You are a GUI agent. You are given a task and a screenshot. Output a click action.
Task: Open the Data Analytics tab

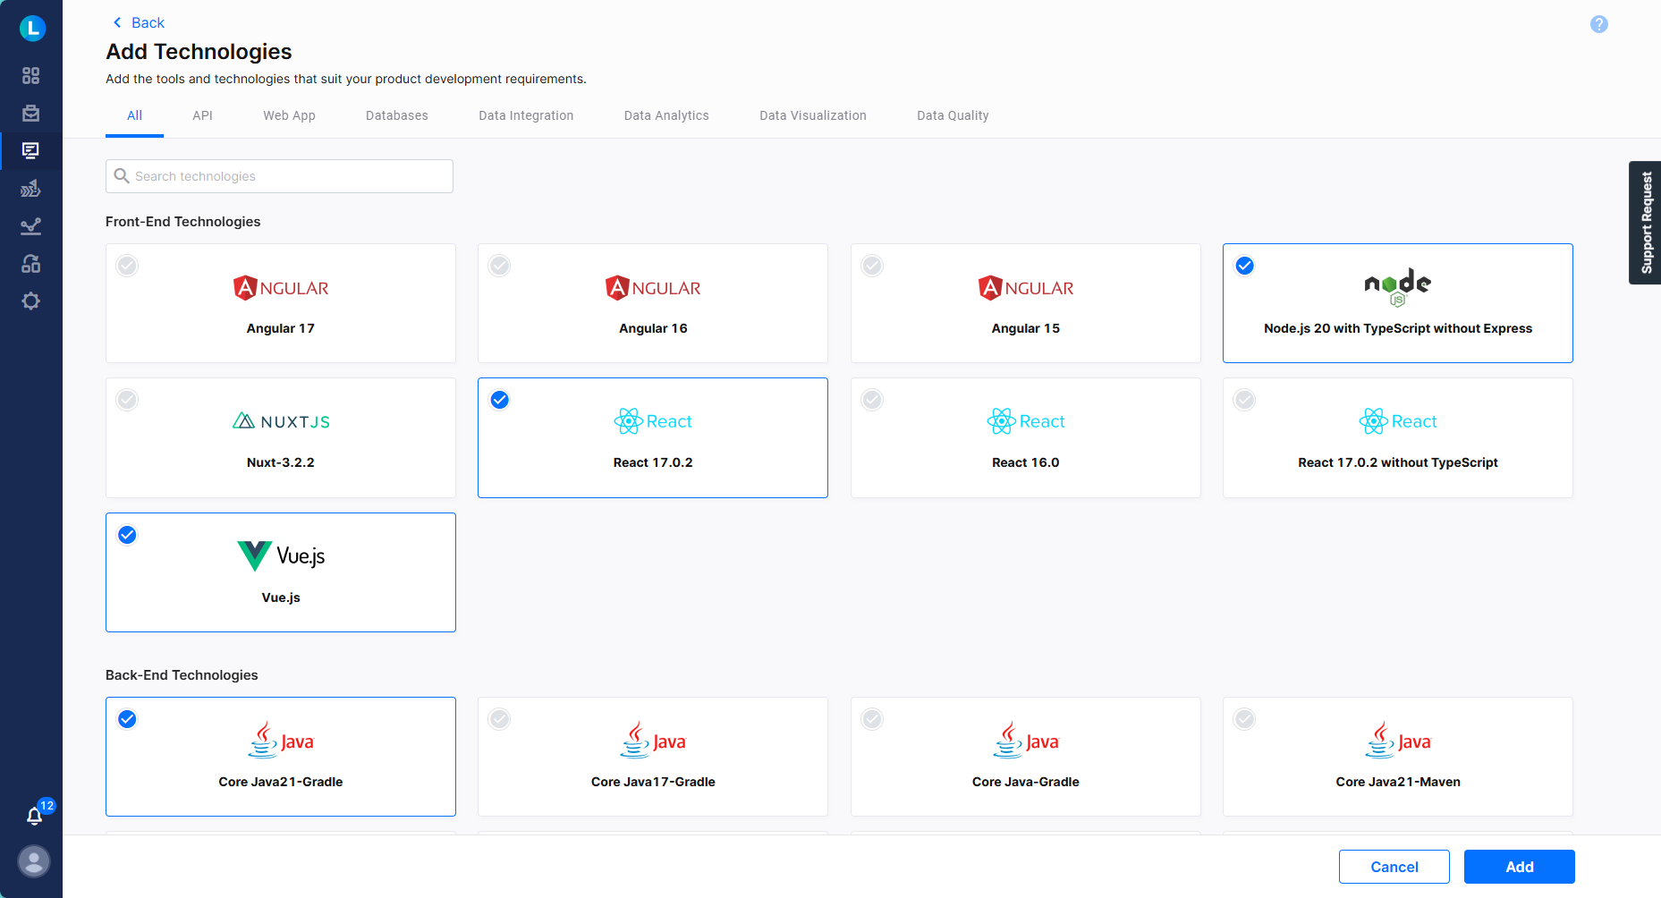coord(665,114)
